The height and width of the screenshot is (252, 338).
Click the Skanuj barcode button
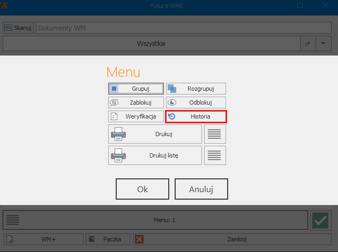(x=18, y=28)
